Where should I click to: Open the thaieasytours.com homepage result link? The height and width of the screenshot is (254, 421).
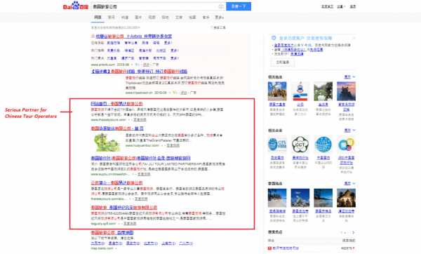coord(116,104)
